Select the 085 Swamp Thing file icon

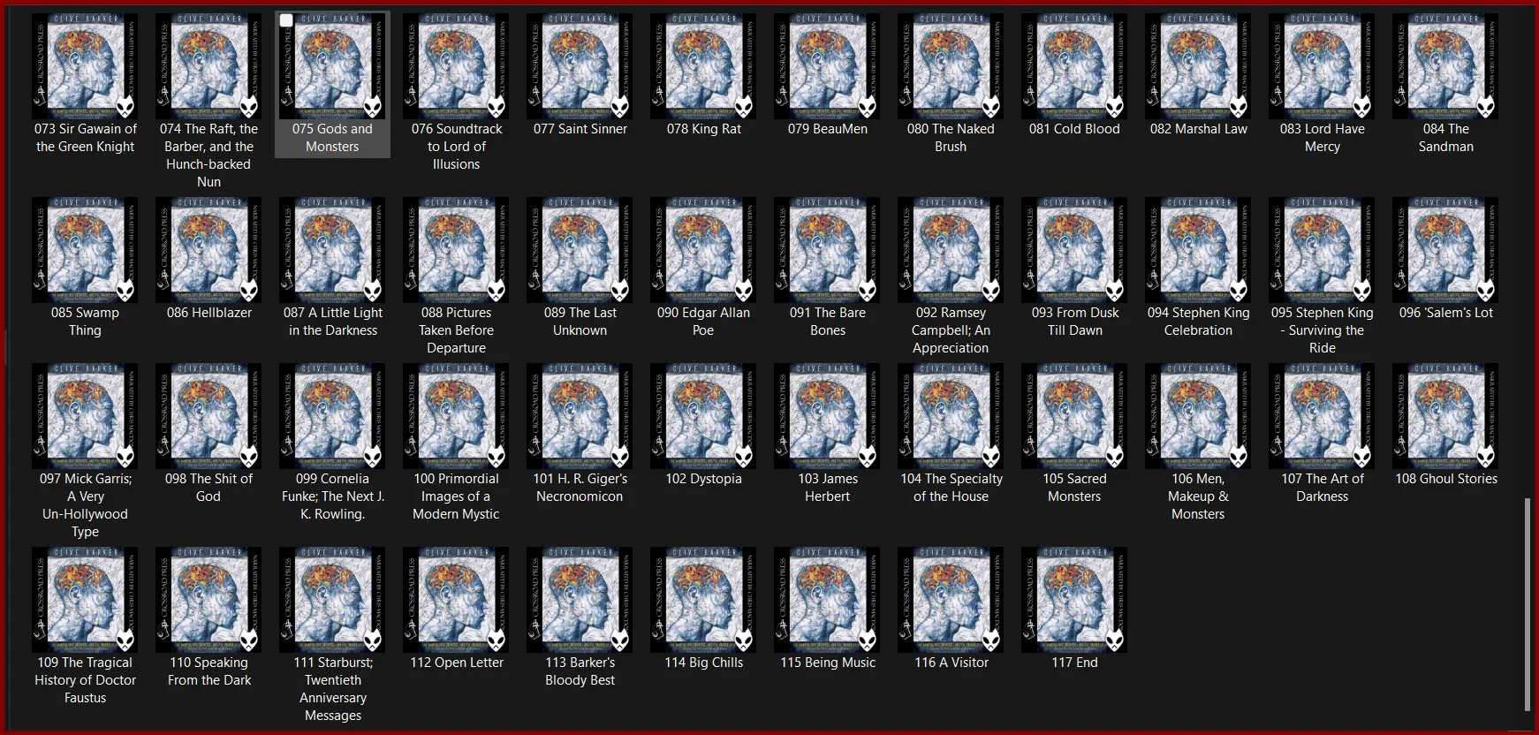85,250
